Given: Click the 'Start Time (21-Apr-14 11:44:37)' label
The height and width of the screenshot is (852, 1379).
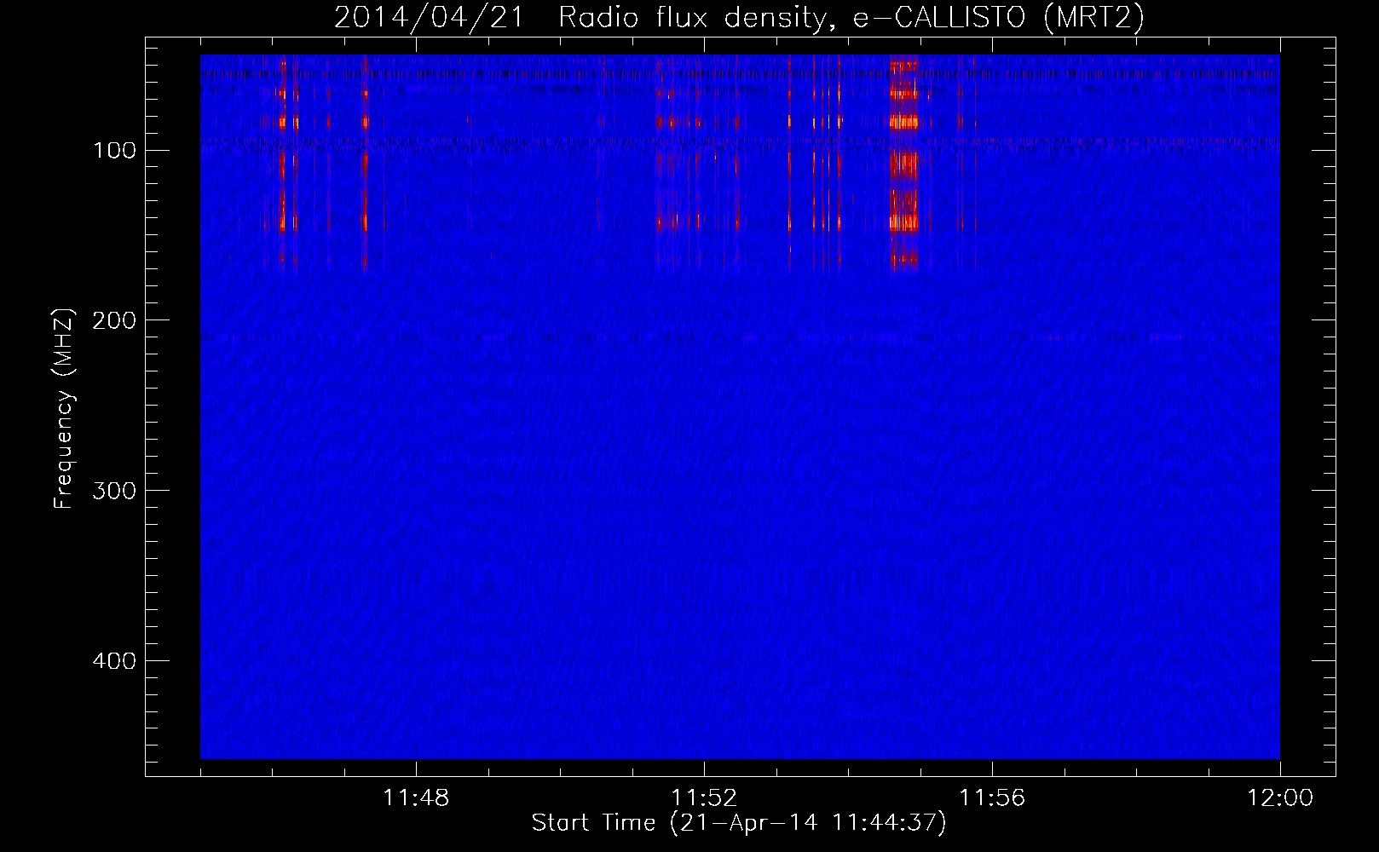Looking at the screenshot, I should click(x=739, y=823).
